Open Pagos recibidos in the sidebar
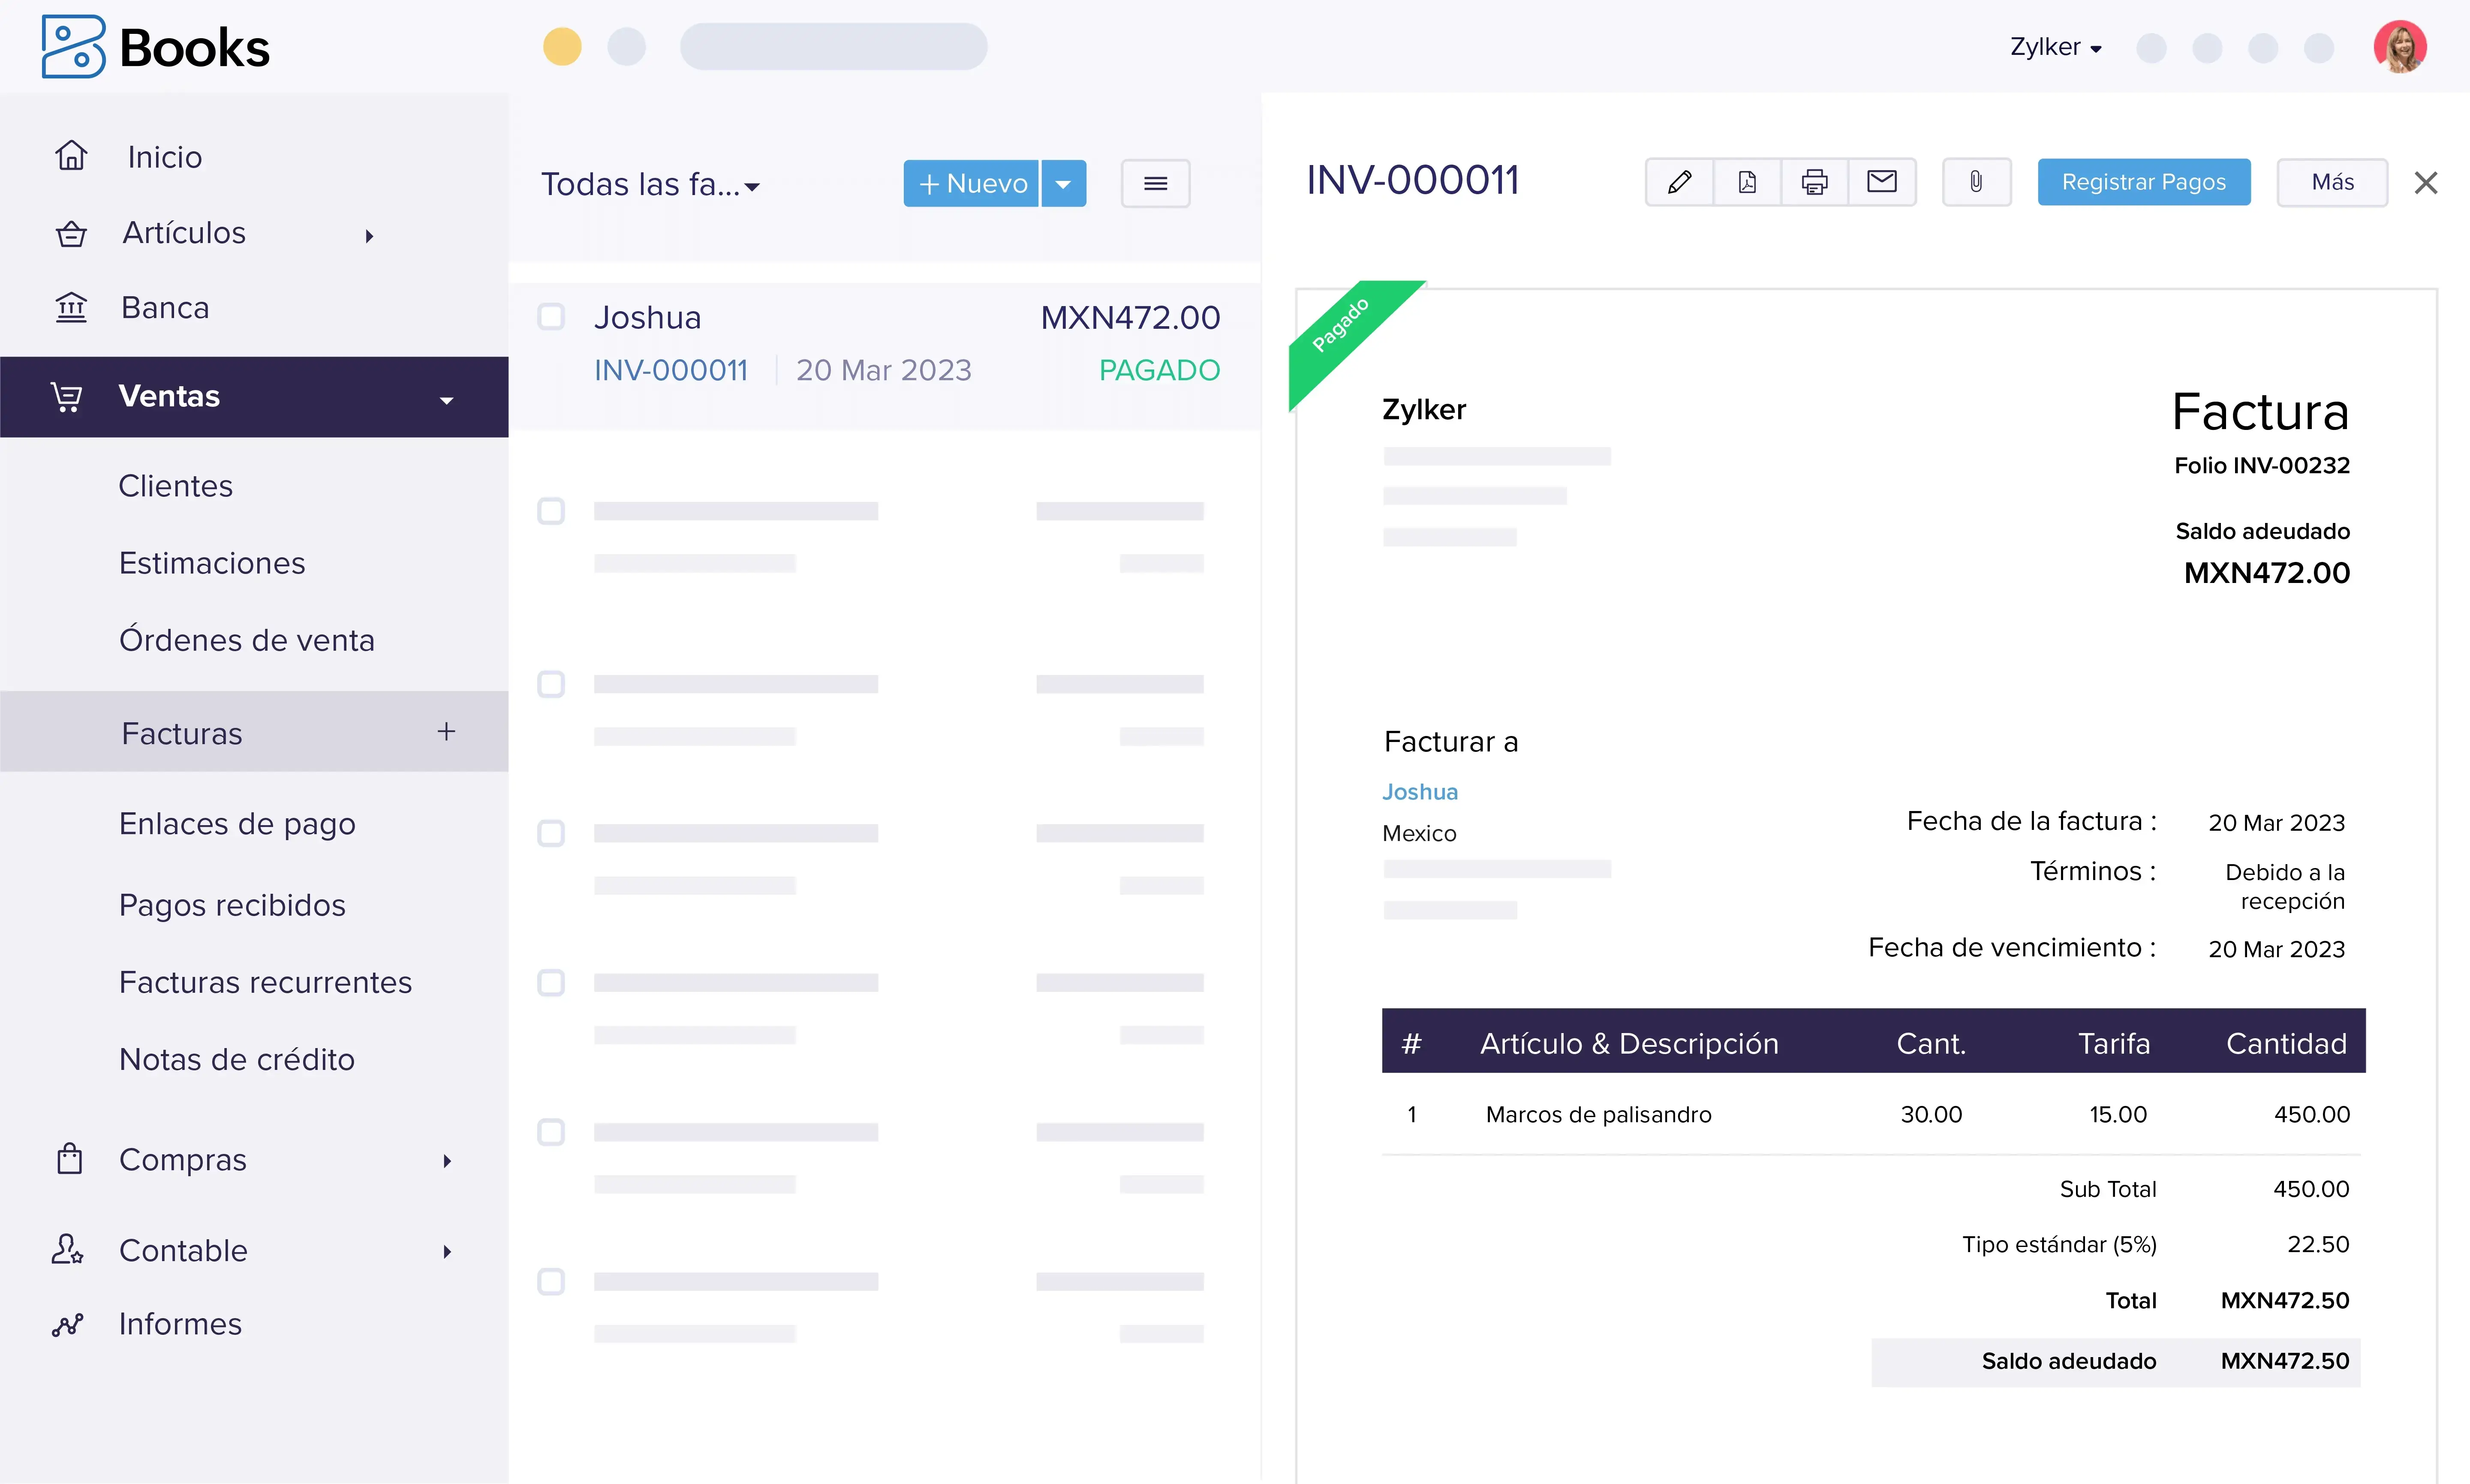The image size is (2470, 1484). [232, 905]
